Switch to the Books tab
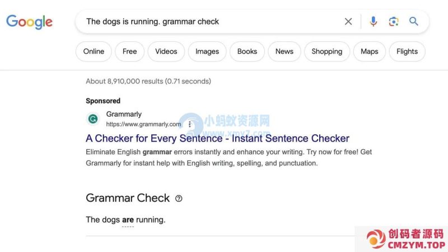The height and width of the screenshot is (252, 448). [x=247, y=51]
